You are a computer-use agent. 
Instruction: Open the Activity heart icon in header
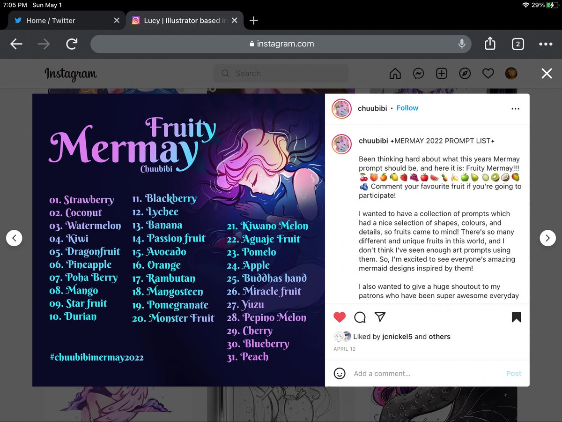point(488,74)
